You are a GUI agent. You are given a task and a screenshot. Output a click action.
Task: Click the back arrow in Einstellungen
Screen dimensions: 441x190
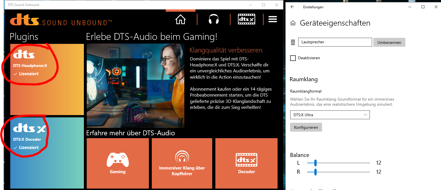292,7
